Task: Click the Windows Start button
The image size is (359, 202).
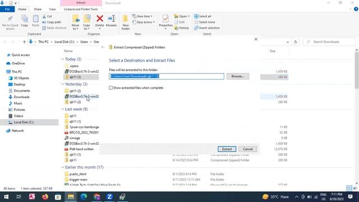Action: [6, 197]
